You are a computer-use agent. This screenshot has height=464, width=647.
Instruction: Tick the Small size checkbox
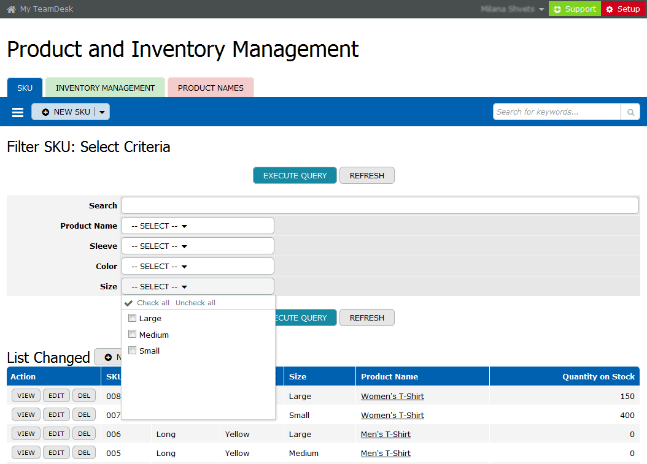coord(132,351)
